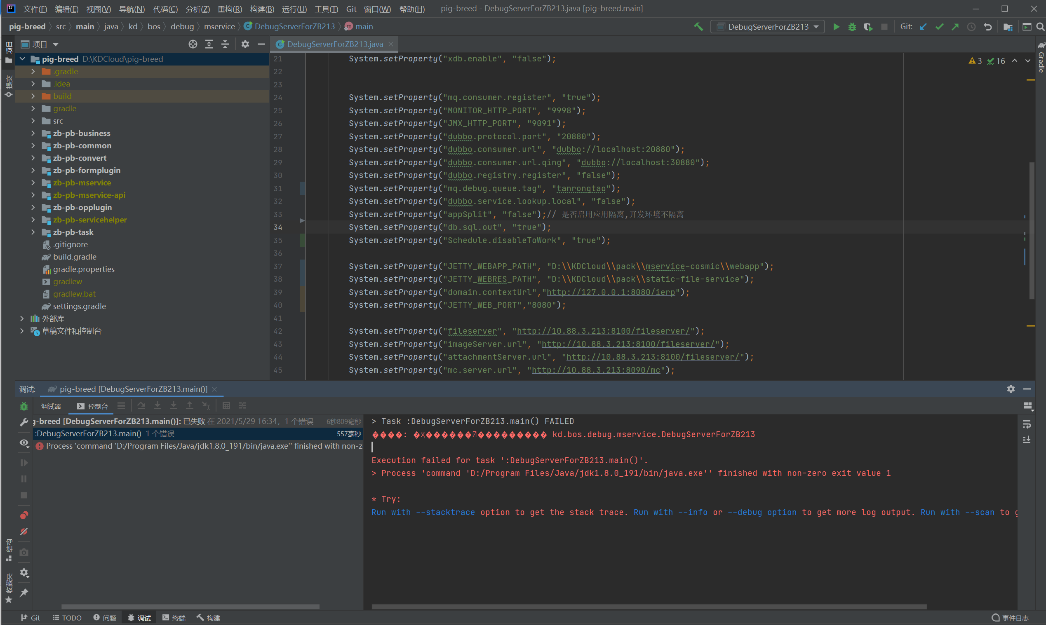Screen dimensions: 1046x625
Task: Run DebugServerForZB213 with green play button
Action: click(836, 26)
